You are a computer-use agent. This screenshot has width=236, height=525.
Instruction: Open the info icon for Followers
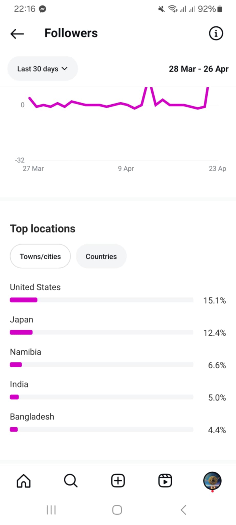(216, 33)
